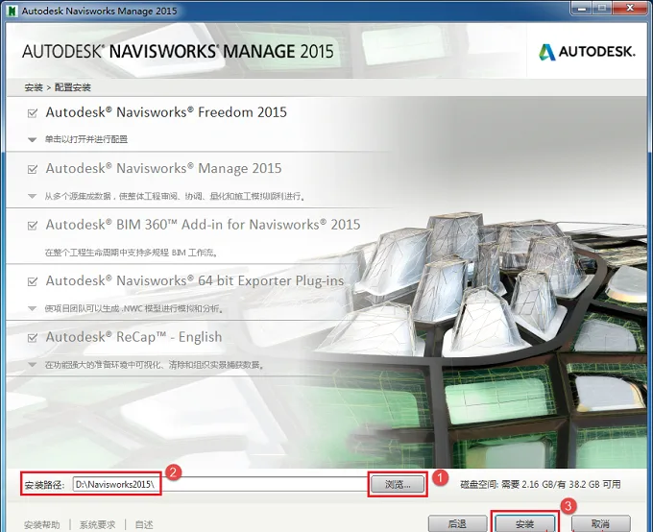The height and width of the screenshot is (532, 653).
Task: Uncheck the 64 bit Exporter Plug-ins checkbox
Action: coord(32,282)
